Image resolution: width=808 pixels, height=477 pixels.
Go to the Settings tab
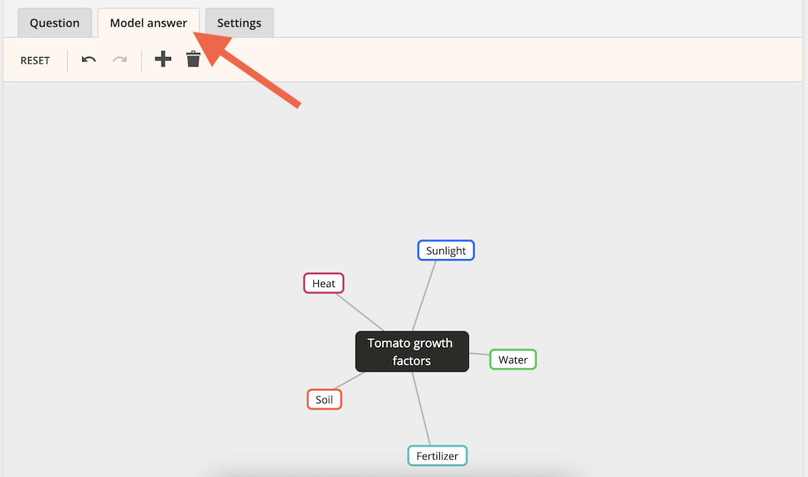[239, 23]
